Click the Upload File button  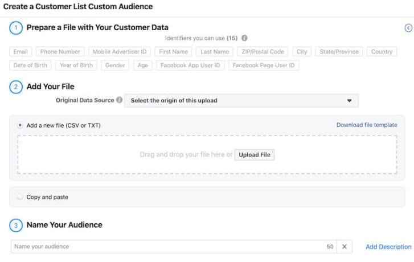tap(254, 155)
